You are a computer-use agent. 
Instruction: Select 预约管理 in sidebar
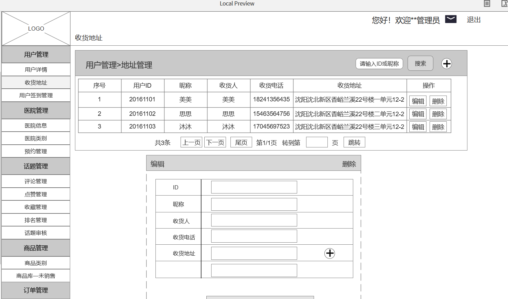36,151
